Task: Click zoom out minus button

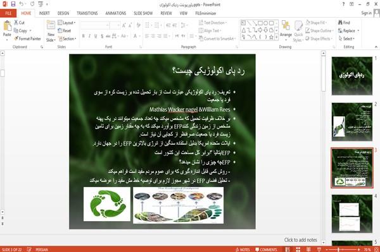Action: click(326, 249)
